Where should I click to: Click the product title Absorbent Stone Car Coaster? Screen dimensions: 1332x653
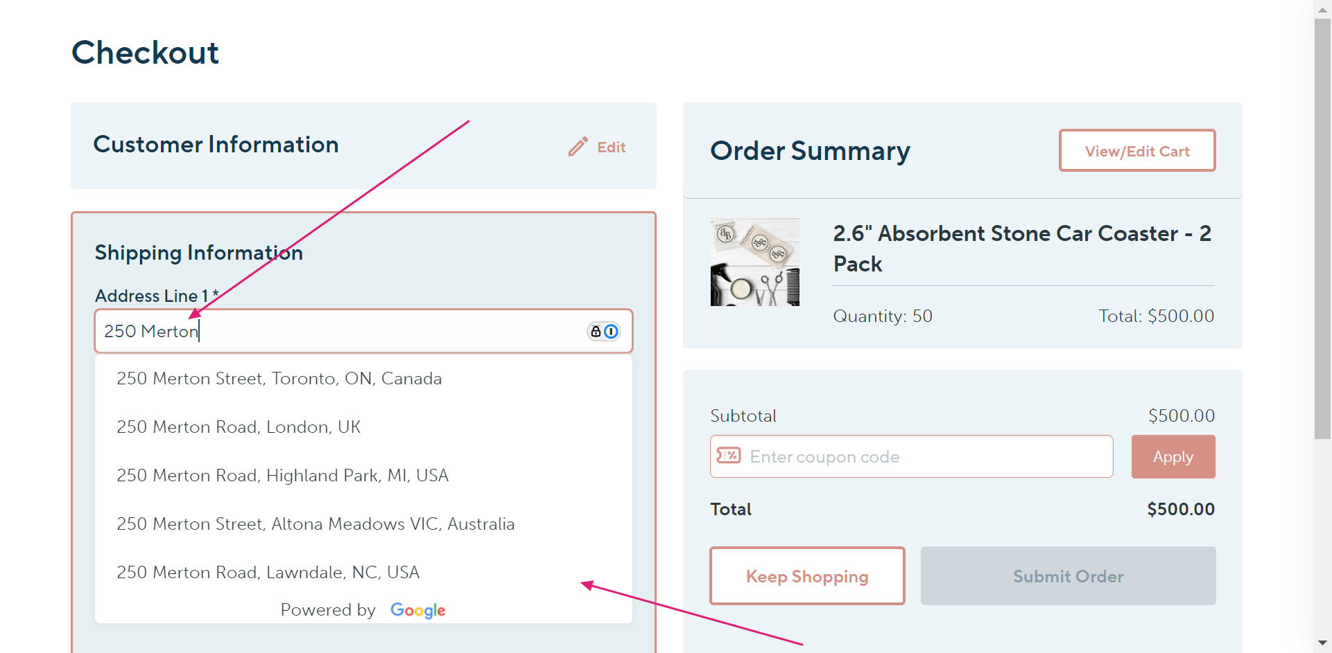pos(1023,249)
